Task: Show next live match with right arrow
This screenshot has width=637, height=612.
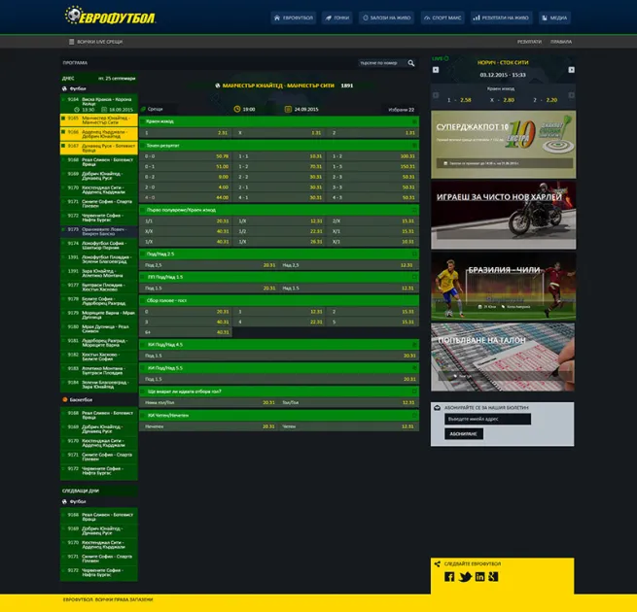Action: pyautogui.click(x=571, y=70)
